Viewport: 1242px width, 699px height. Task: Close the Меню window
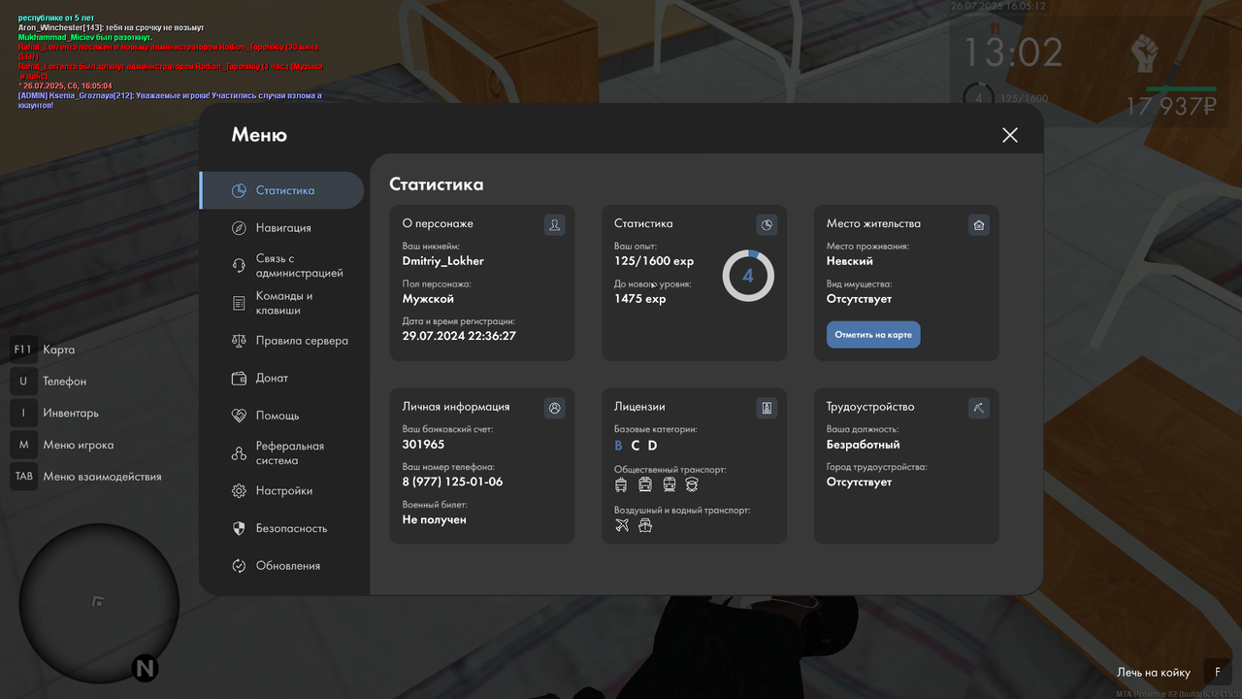[1010, 135]
